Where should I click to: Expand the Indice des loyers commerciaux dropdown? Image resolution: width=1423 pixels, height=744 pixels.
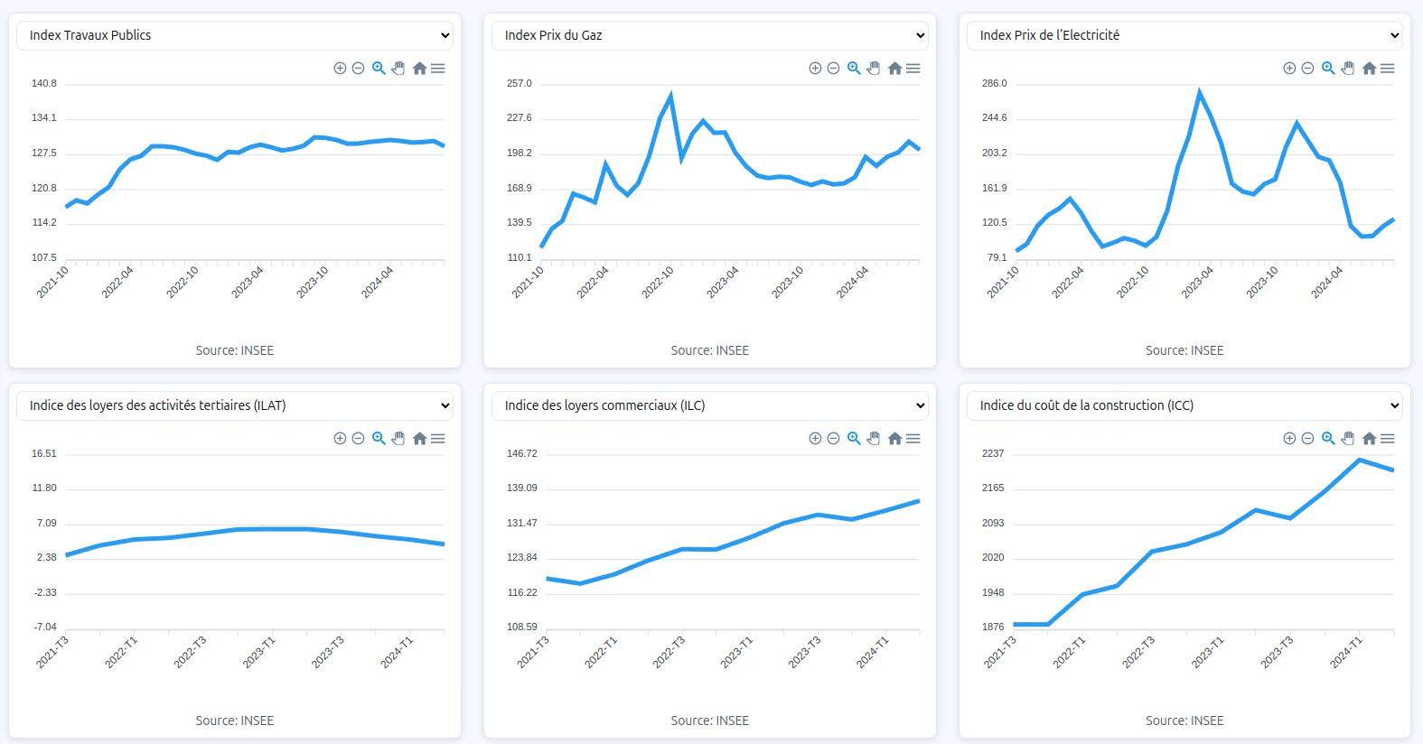710,405
